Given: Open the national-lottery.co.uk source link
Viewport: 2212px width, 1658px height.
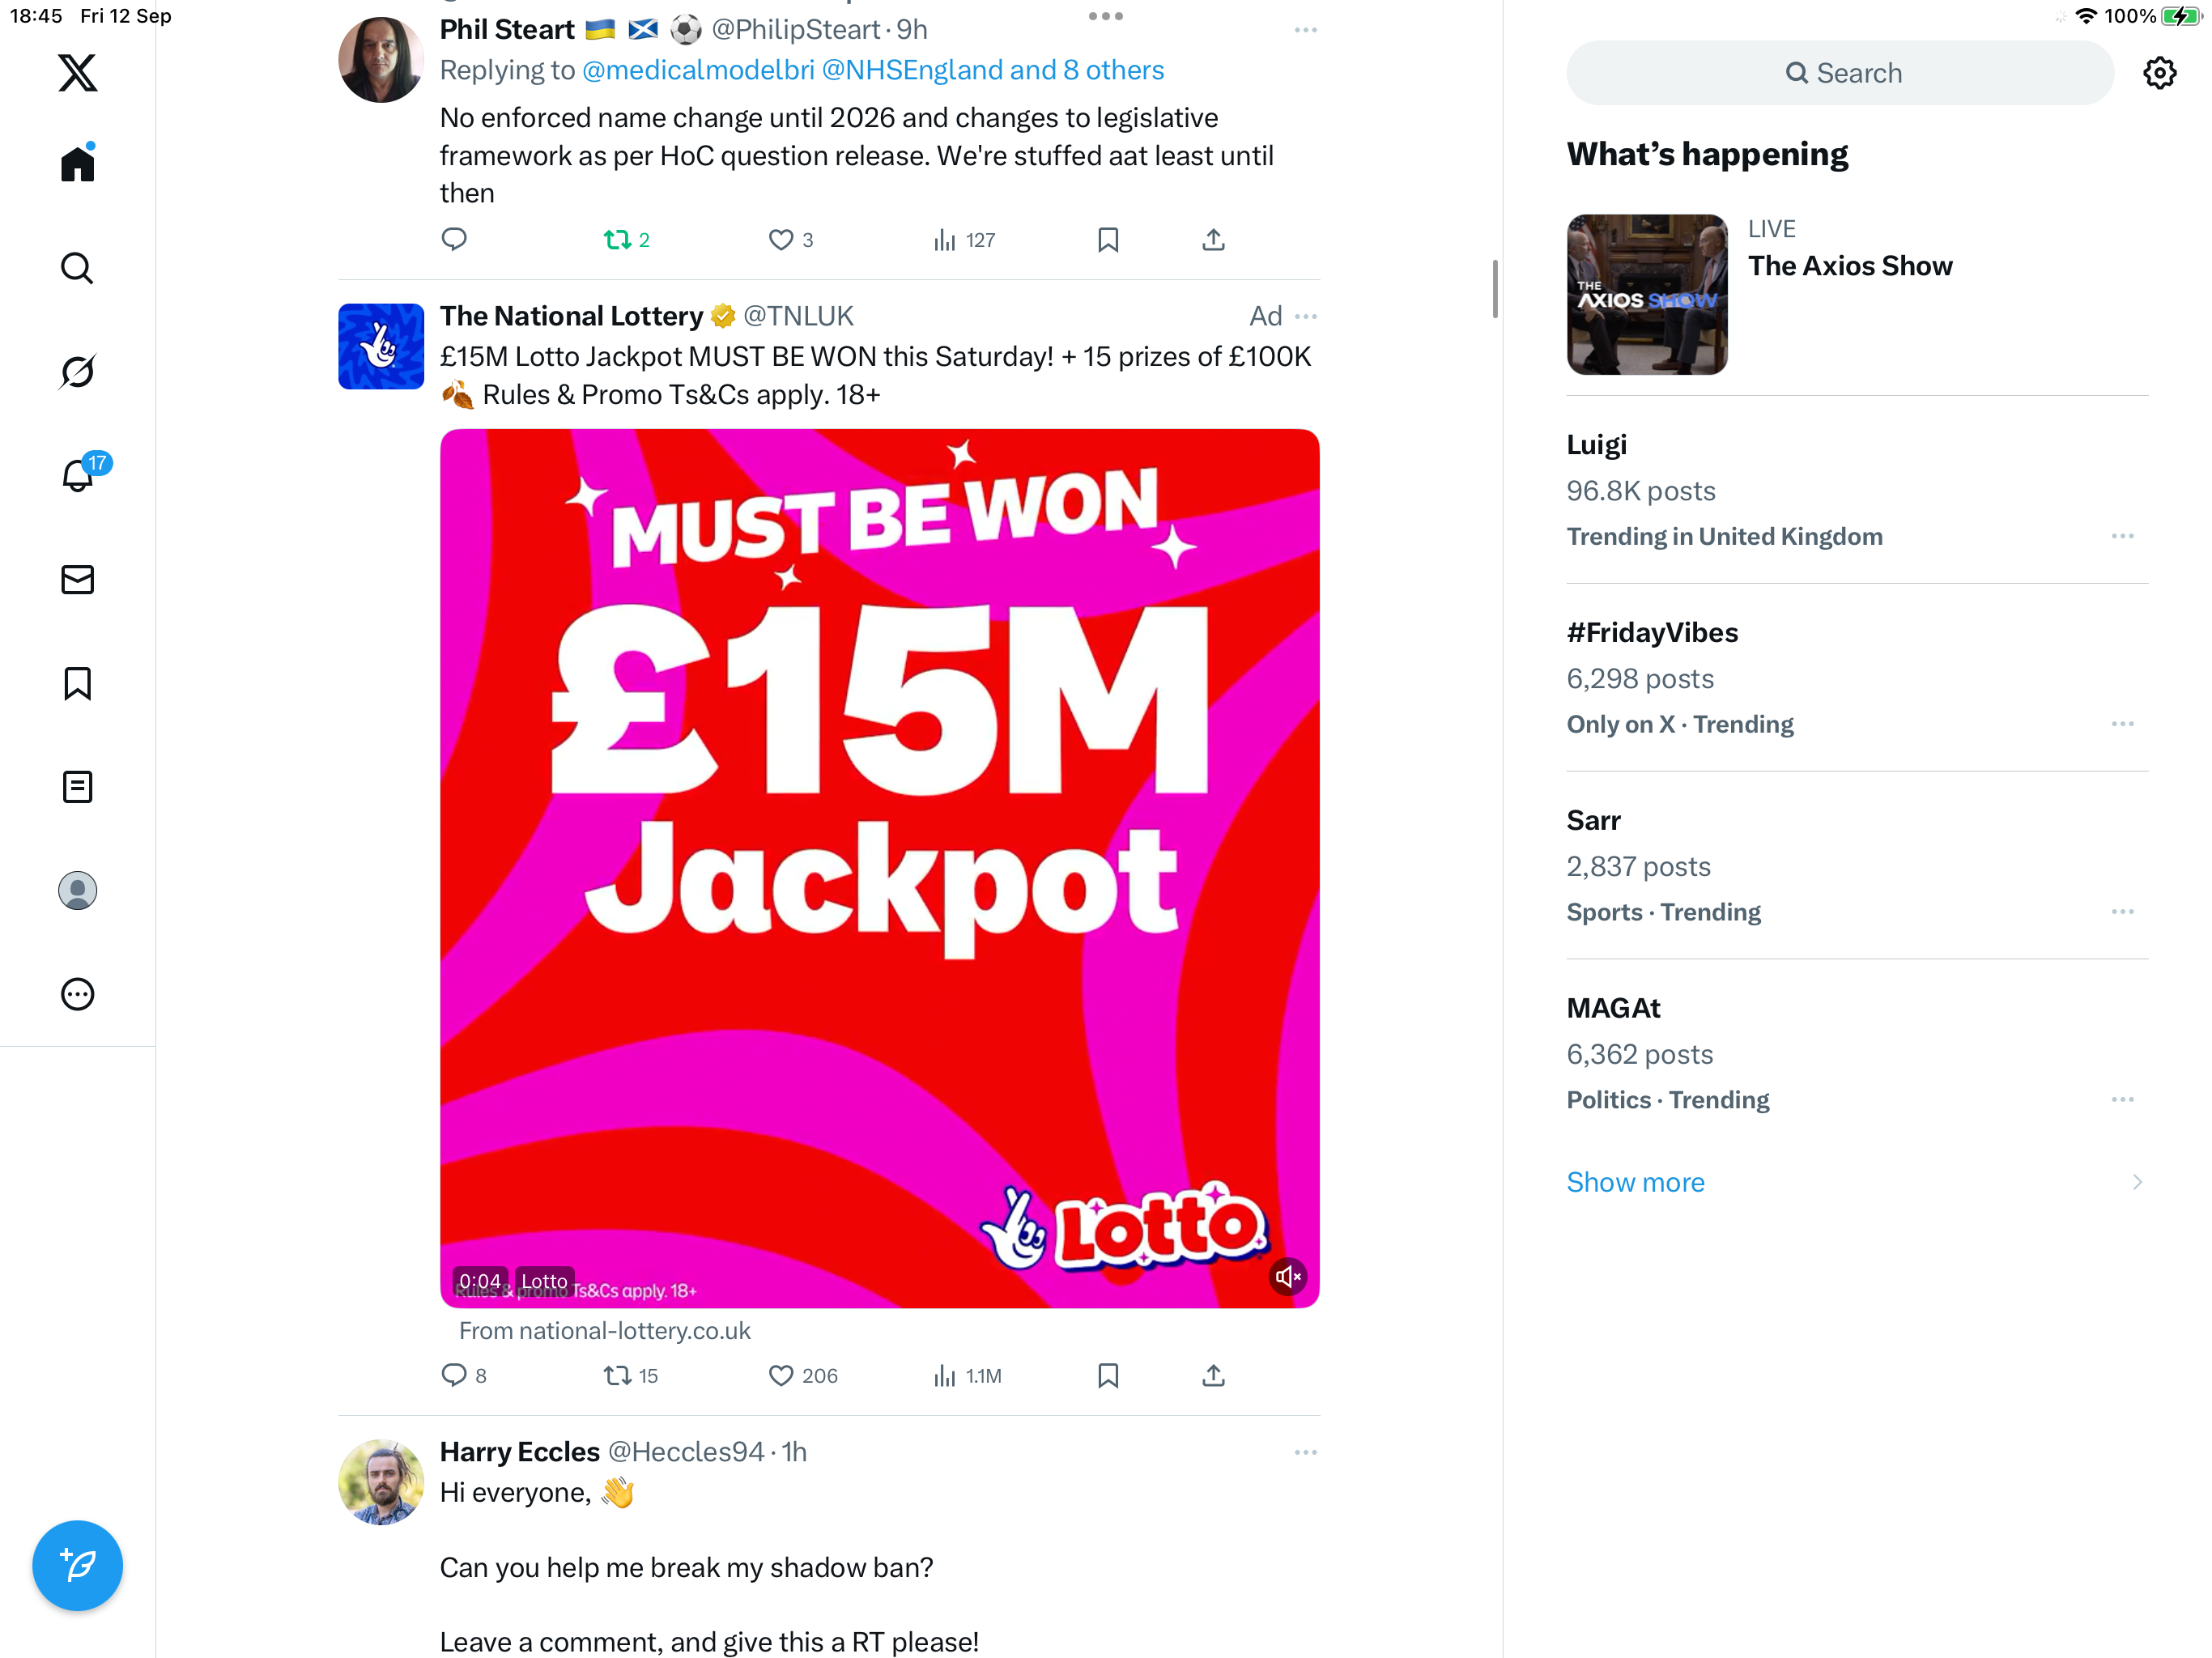Looking at the screenshot, I should 604,1330.
